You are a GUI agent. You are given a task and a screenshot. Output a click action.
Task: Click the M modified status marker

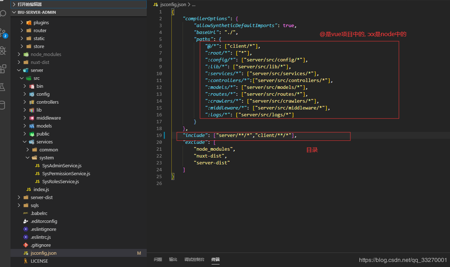coord(139,253)
